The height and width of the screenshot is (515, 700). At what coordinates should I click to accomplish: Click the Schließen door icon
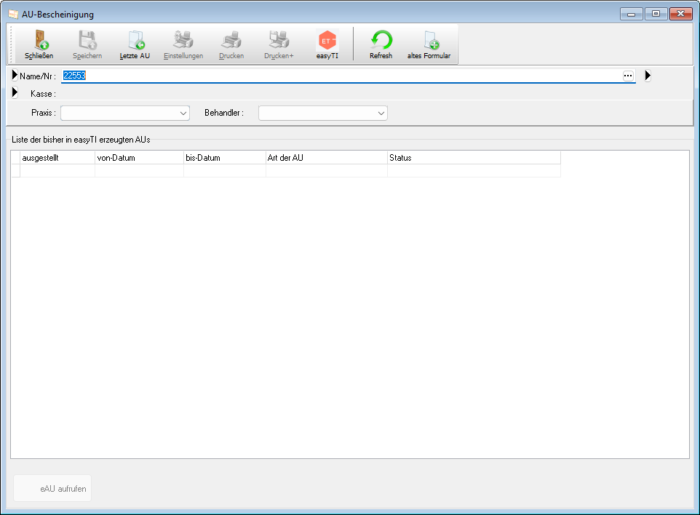point(39,41)
